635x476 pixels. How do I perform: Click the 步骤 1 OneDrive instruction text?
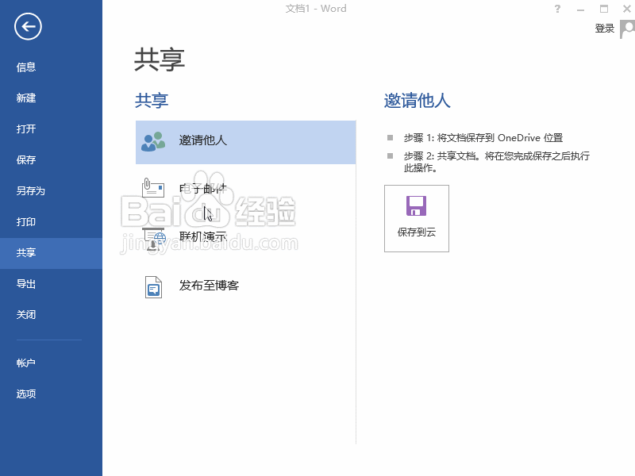[483, 138]
